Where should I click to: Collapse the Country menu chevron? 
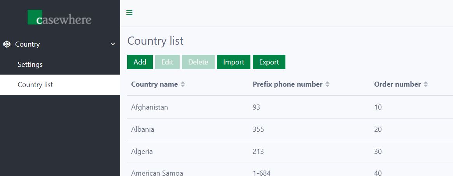tap(113, 44)
